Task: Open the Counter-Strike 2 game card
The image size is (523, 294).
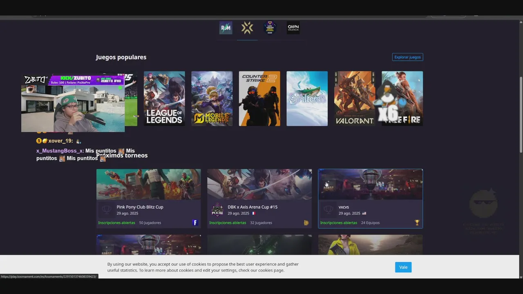Action: [259, 98]
